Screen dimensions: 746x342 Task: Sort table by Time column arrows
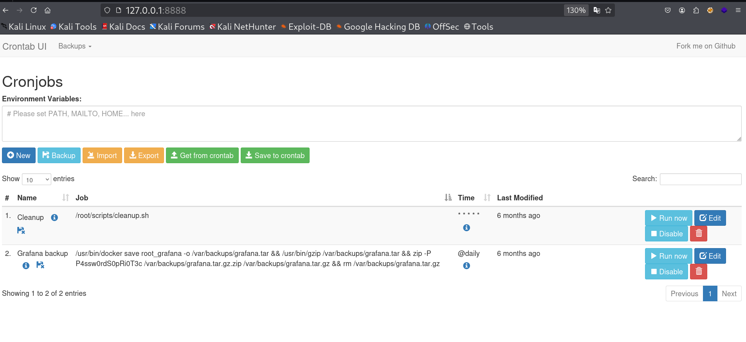pyautogui.click(x=487, y=198)
